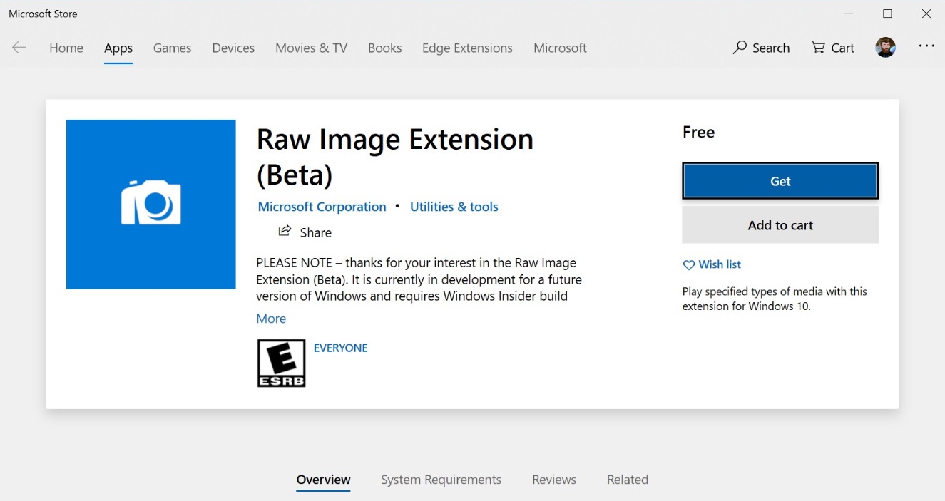The width and height of the screenshot is (945, 501).
Task: Maximize the Microsoft Store window
Action: point(887,14)
